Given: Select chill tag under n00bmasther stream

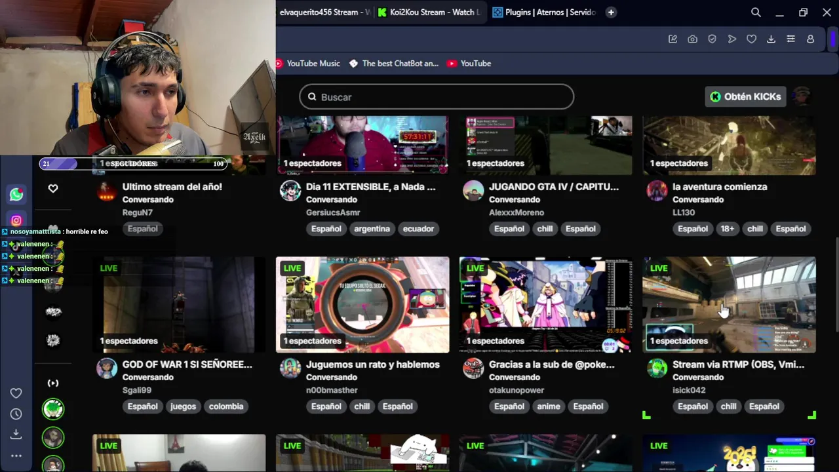Looking at the screenshot, I should point(362,406).
